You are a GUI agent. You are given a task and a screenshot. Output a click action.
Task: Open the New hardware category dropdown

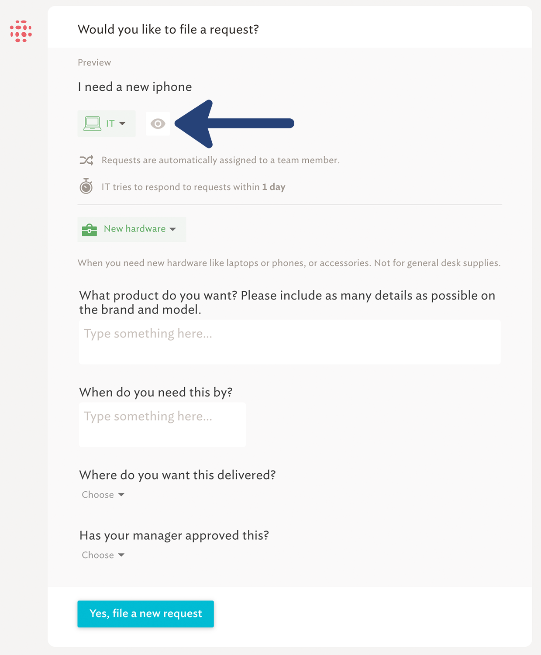132,229
